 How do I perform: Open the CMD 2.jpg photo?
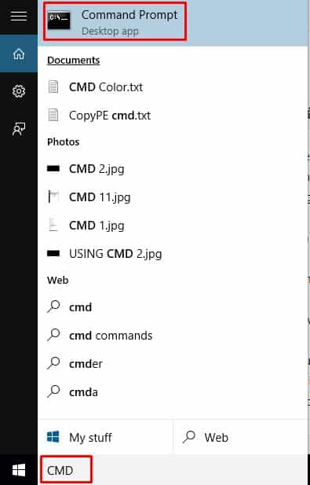click(x=173, y=169)
